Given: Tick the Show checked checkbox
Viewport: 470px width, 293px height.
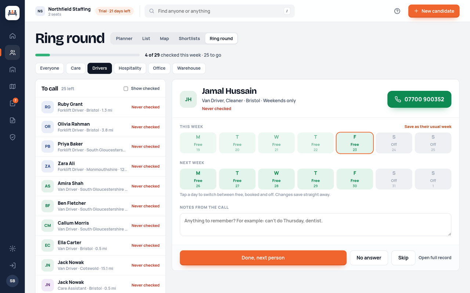Looking at the screenshot, I should (126, 89).
